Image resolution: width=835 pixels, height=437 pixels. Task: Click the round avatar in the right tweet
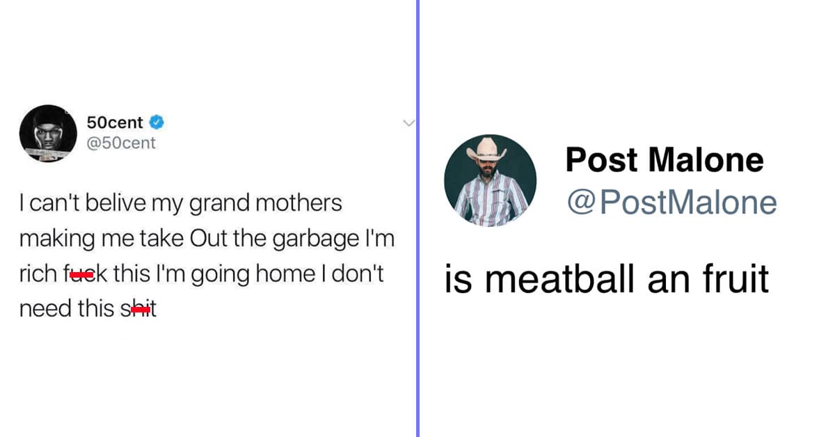pos(491,180)
